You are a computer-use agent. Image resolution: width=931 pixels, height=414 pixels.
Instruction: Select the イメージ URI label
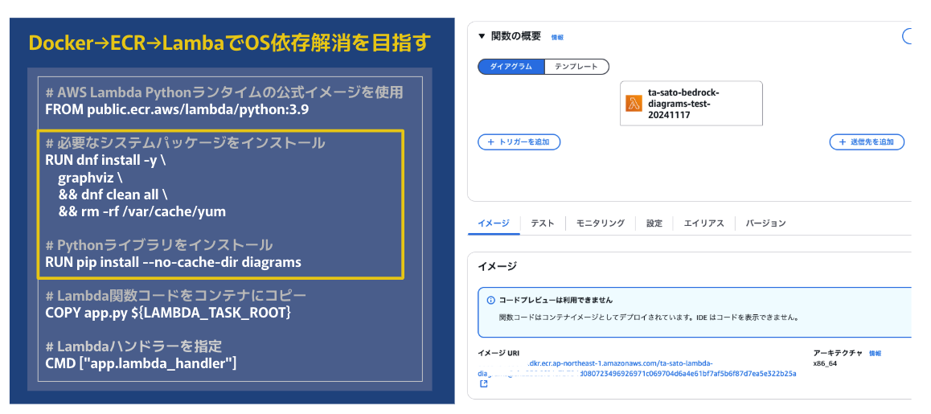click(498, 353)
